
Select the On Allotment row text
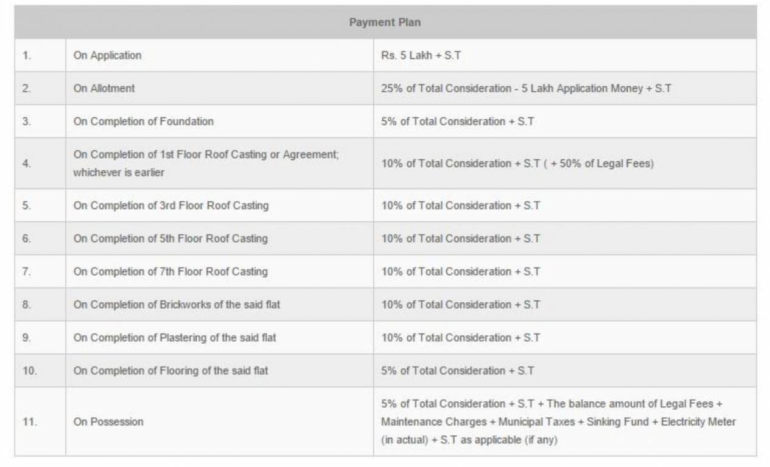(x=104, y=88)
